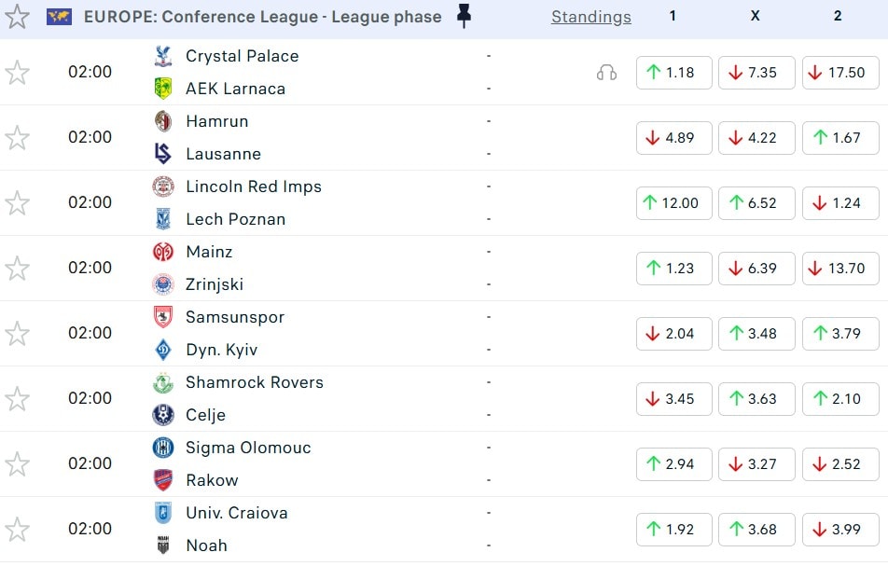Image resolution: width=888 pixels, height=566 pixels.
Task: Open the Standings link
Action: pyautogui.click(x=590, y=17)
